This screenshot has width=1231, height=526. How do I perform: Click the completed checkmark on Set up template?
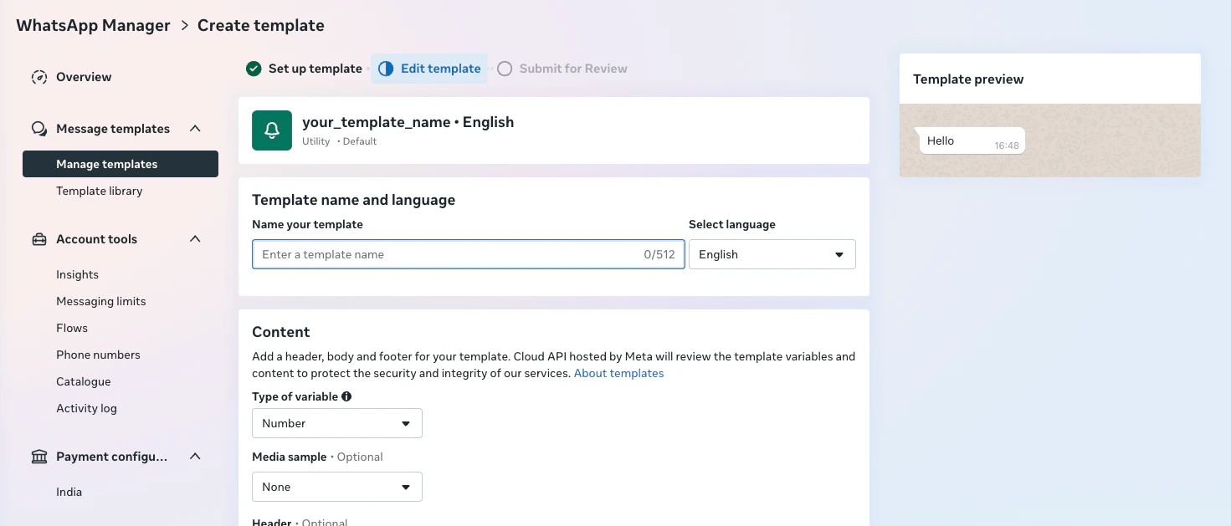point(253,68)
